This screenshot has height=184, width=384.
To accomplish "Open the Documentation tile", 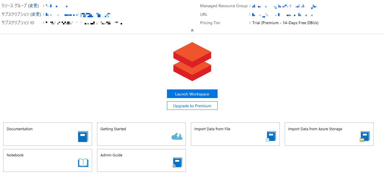I will click(47, 134).
